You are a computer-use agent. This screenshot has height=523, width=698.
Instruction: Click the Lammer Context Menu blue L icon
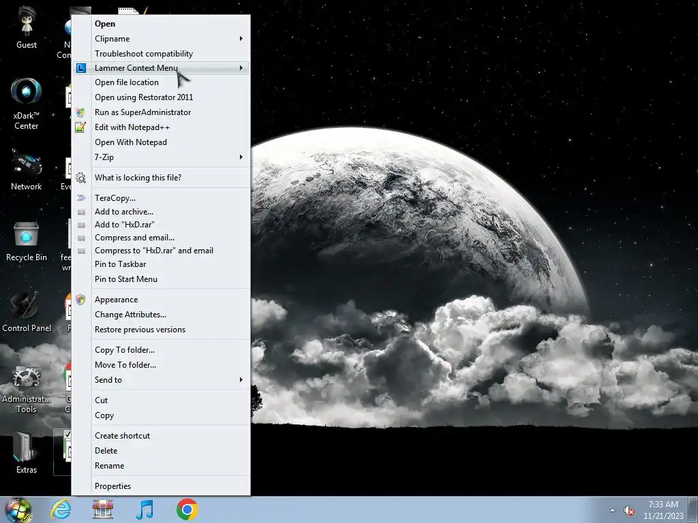point(80,68)
